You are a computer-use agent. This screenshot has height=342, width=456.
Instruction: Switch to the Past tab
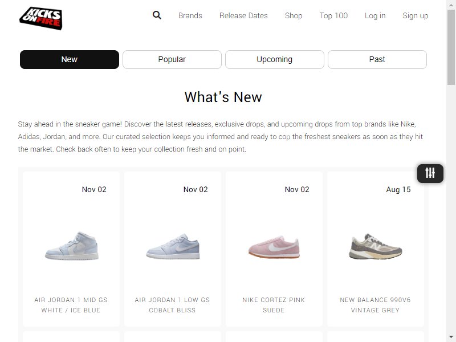pos(377,60)
